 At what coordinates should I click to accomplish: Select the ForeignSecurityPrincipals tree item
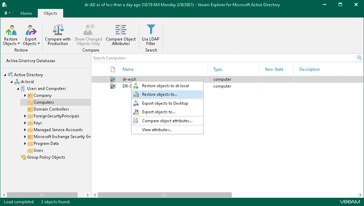pos(56,116)
